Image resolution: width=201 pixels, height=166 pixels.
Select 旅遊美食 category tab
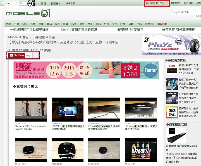[150, 24]
